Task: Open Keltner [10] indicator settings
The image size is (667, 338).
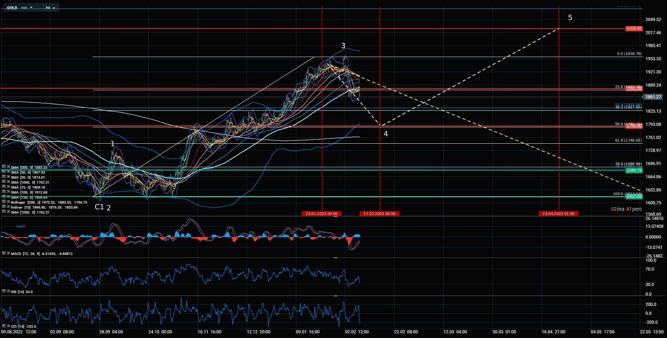Action: pyautogui.click(x=4, y=207)
